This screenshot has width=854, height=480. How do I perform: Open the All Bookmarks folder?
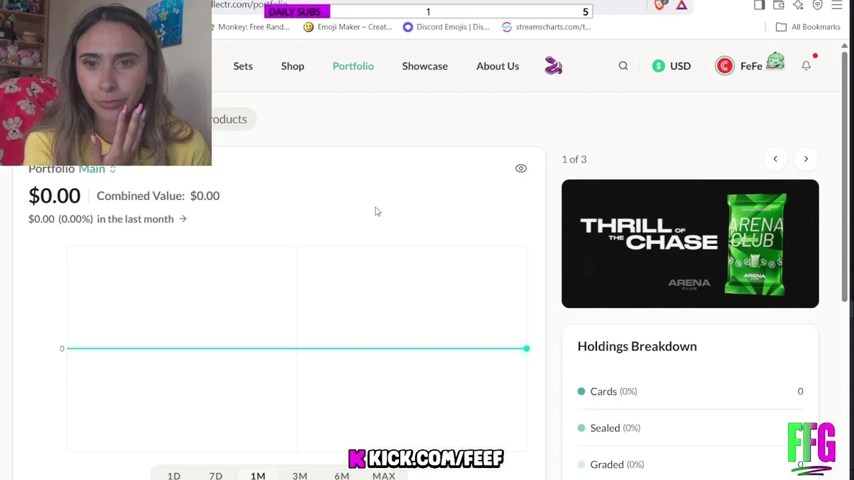[808, 27]
